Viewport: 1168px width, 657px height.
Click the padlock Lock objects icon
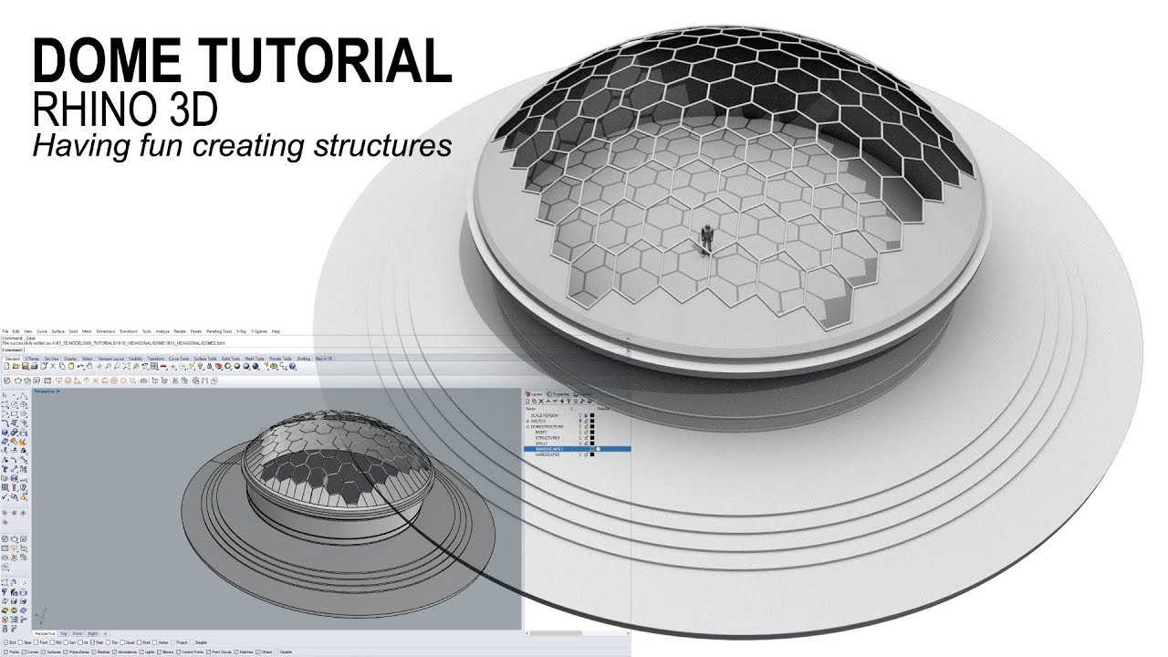point(210,366)
